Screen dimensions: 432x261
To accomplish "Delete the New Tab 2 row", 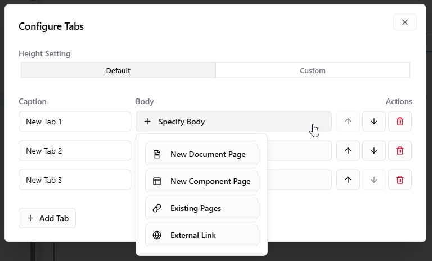I will coord(400,151).
